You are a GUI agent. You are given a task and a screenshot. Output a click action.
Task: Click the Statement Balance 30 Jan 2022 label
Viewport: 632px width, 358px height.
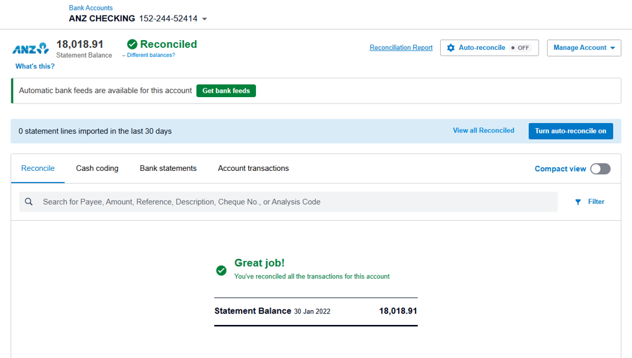272,311
